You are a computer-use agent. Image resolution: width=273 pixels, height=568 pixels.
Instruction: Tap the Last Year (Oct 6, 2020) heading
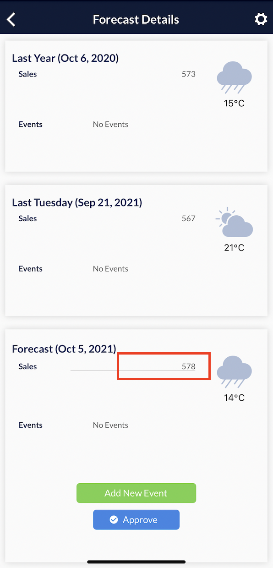(66, 58)
